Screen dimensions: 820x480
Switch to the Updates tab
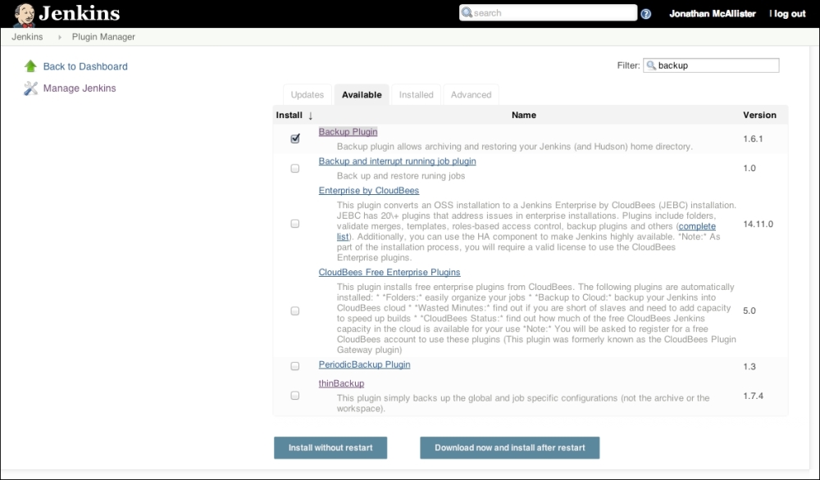point(307,94)
